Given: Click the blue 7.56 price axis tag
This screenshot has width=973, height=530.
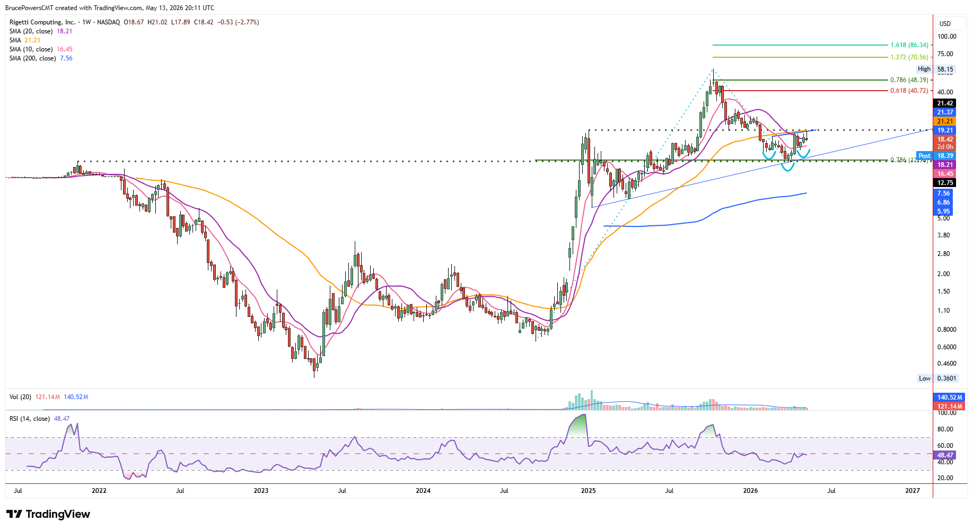Looking at the screenshot, I should (943, 193).
